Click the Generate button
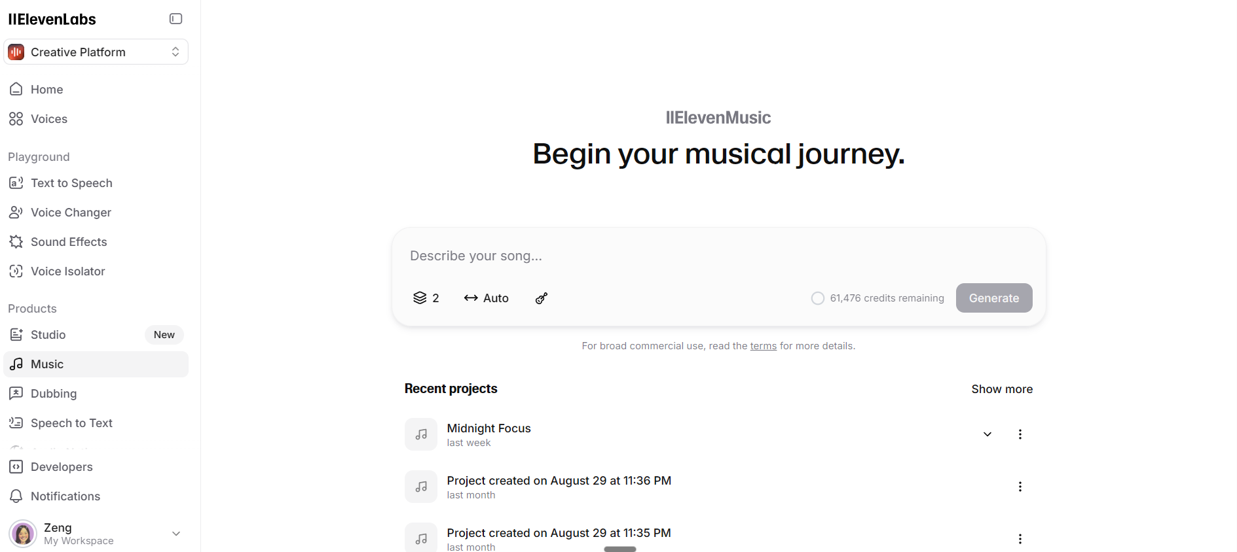Viewport: 1237px width, 552px height. [994, 298]
